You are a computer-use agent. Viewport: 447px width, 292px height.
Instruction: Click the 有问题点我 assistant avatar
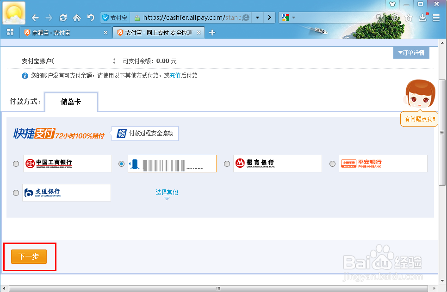point(419,94)
